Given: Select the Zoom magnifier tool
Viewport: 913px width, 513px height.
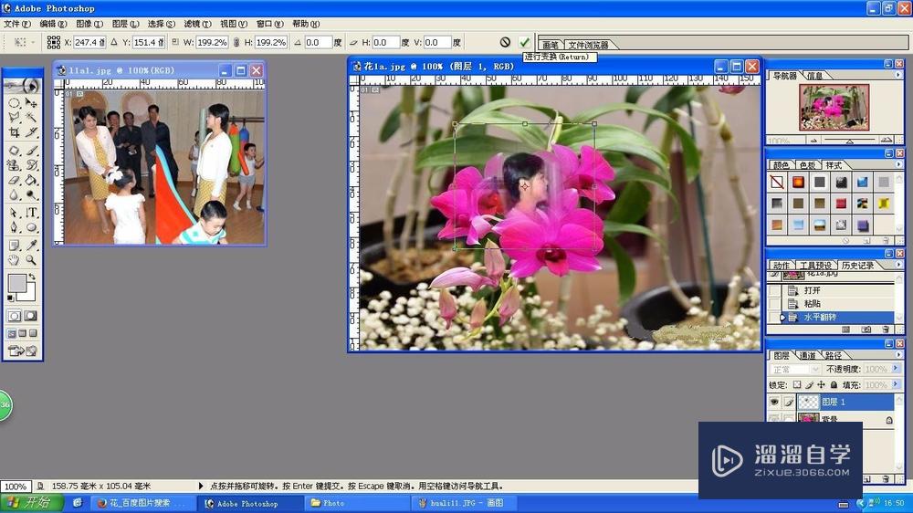Looking at the screenshot, I should click(31, 260).
